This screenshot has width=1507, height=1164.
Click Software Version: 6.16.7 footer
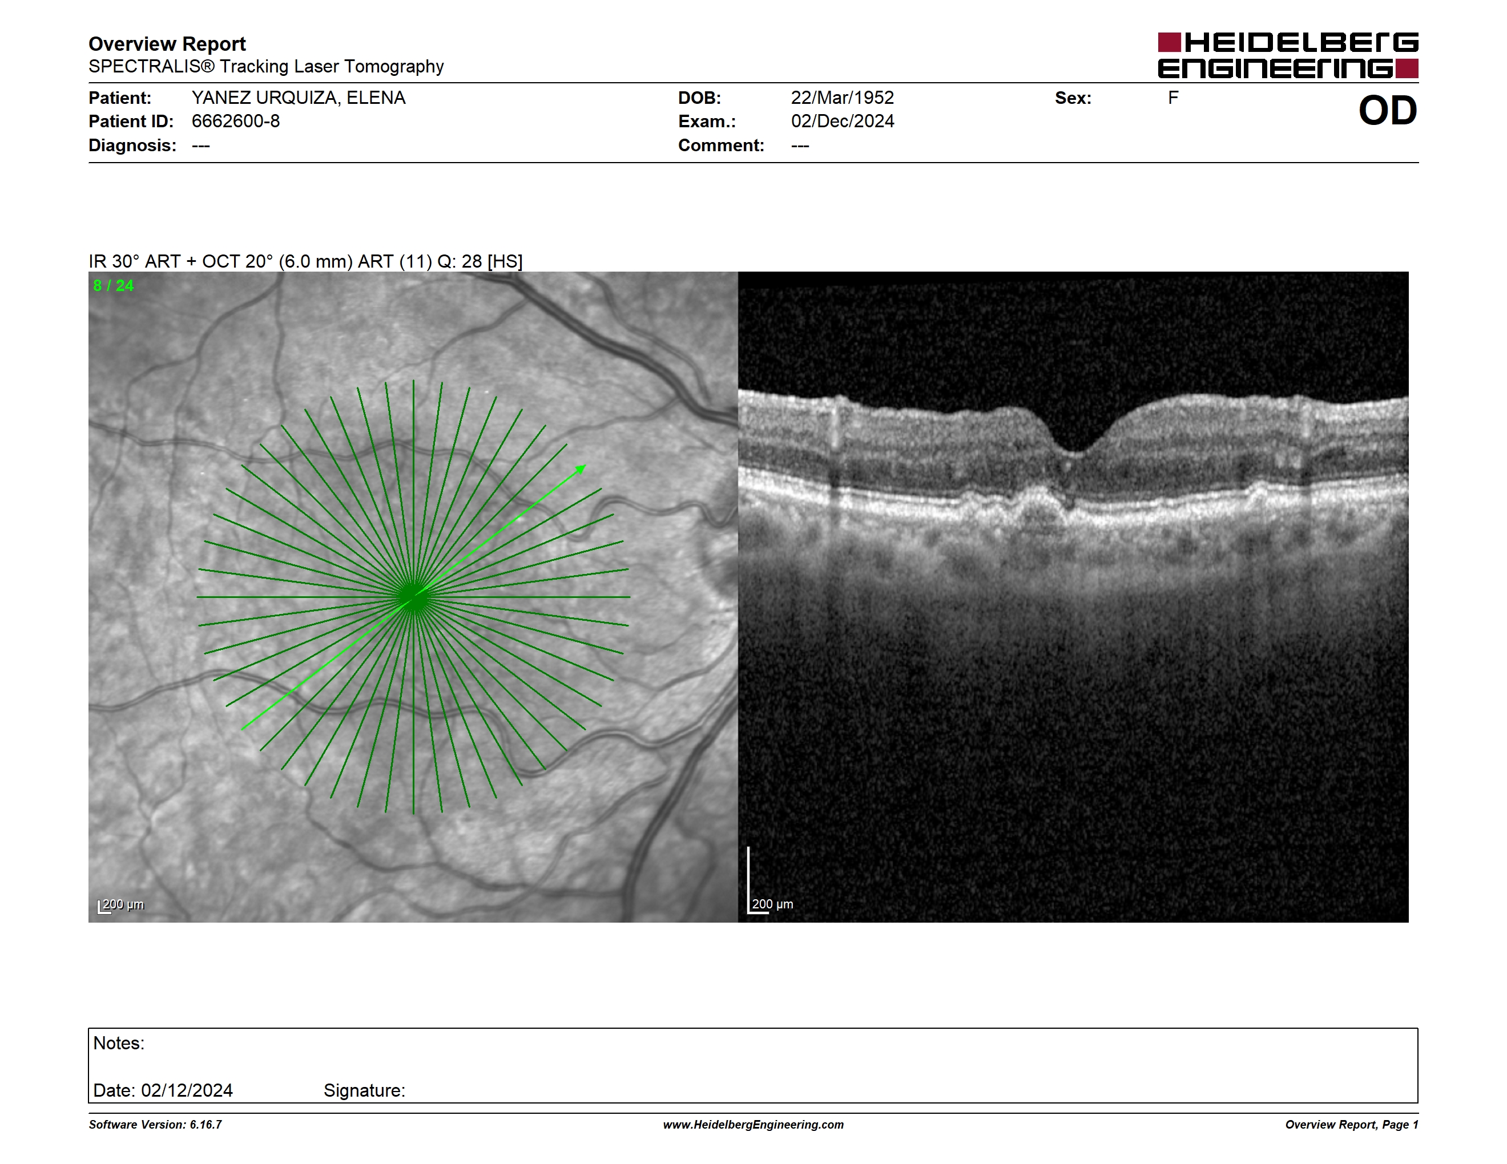155,1125
